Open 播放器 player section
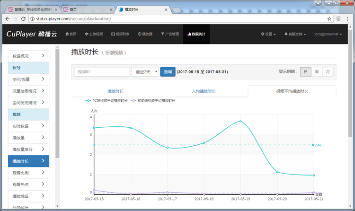The image size is (355, 211). [x=145, y=34]
